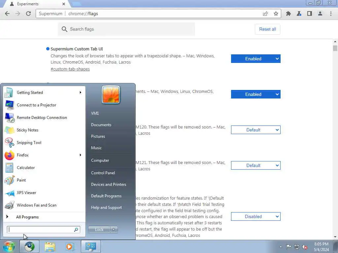
Task: Open the M121 flags Default dropdown
Action: point(256,165)
